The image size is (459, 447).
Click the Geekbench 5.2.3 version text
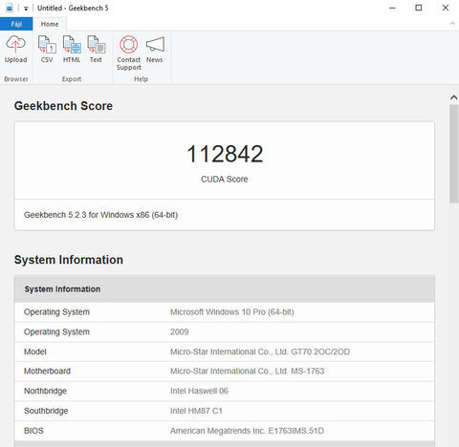(100, 215)
